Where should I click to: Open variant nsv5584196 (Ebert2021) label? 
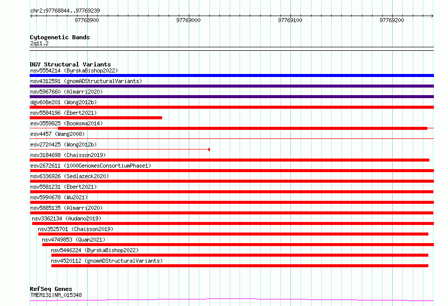[x=63, y=113]
